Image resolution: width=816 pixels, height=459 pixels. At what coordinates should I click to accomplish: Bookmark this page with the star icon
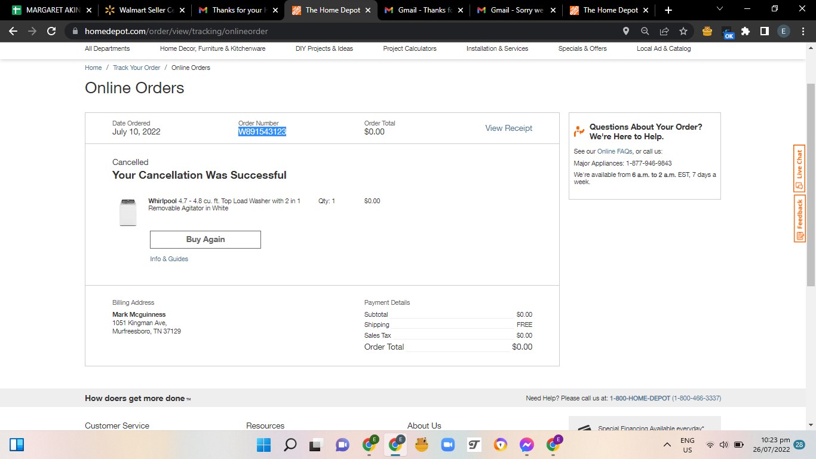pyautogui.click(x=683, y=31)
